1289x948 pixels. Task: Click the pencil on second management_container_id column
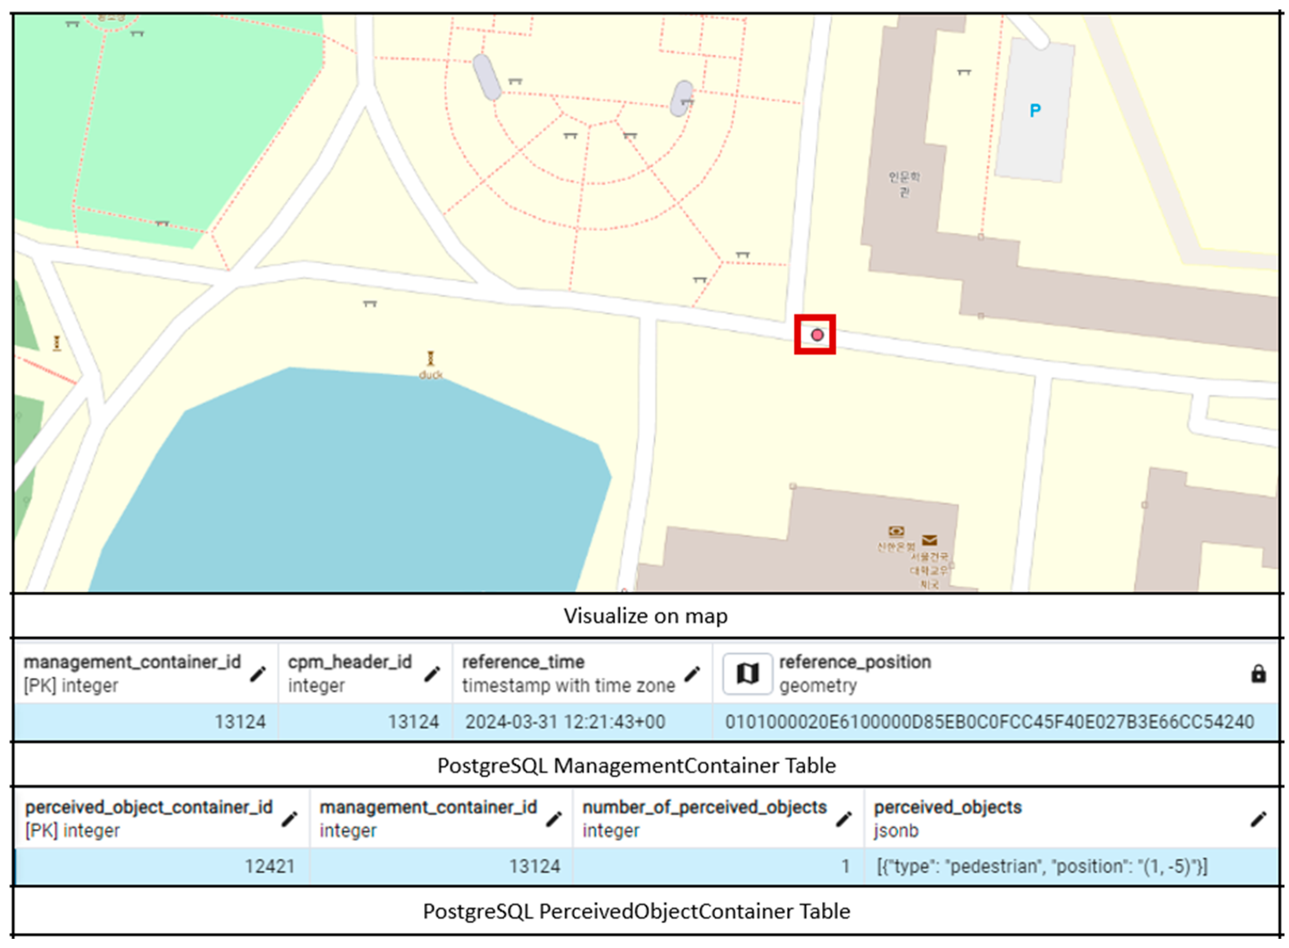pyautogui.click(x=553, y=819)
